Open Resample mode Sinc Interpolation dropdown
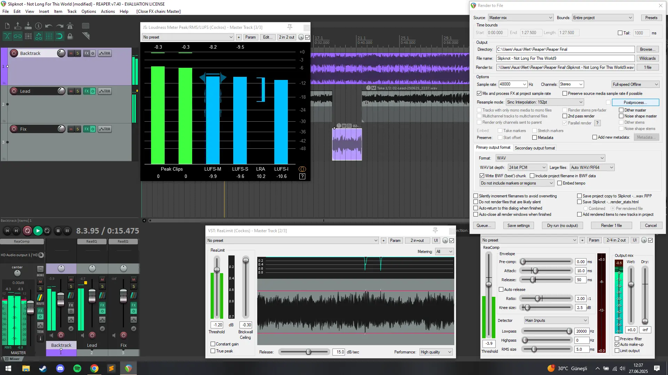Viewport: 668px width, 375px height. click(x=544, y=102)
